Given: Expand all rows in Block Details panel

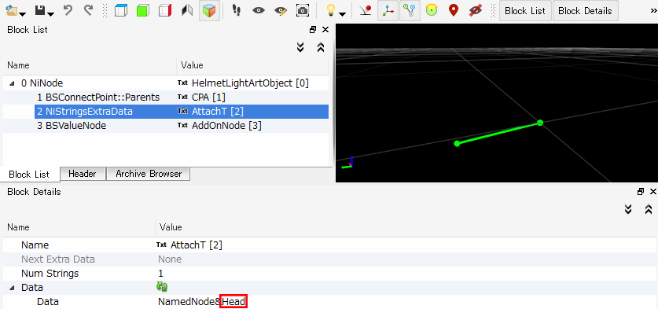Looking at the screenshot, I should 628,209.
